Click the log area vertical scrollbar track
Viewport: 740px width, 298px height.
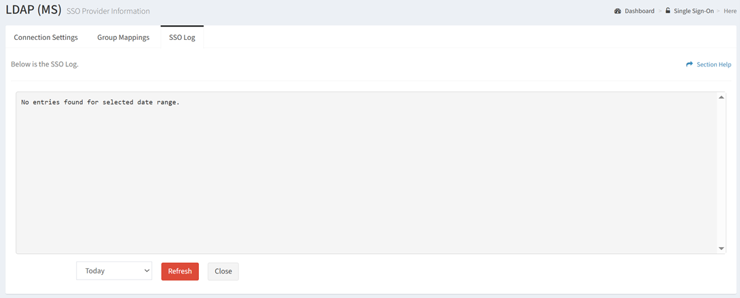(x=721, y=173)
